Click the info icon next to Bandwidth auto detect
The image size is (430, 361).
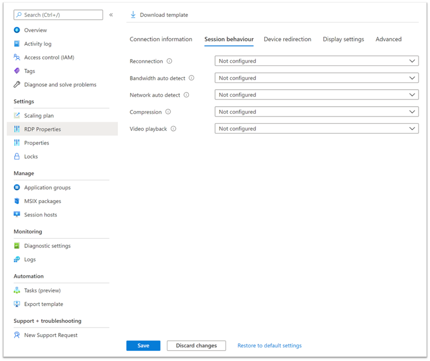point(191,78)
